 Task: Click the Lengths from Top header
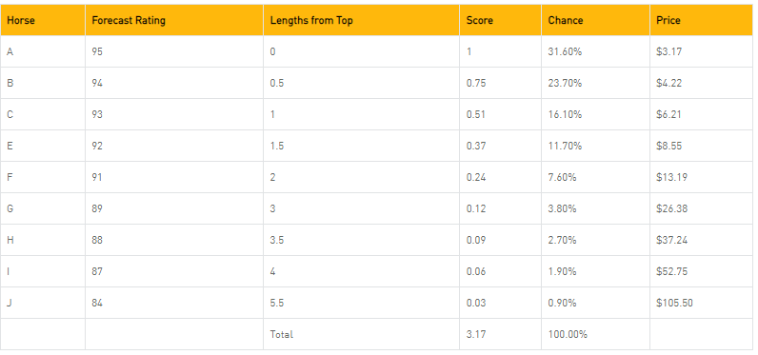tap(361, 20)
